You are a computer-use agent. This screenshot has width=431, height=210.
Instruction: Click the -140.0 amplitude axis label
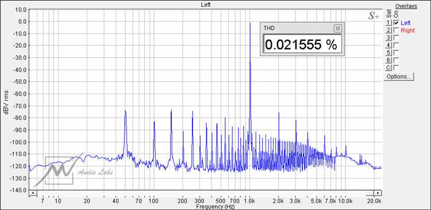pyautogui.click(x=18, y=190)
